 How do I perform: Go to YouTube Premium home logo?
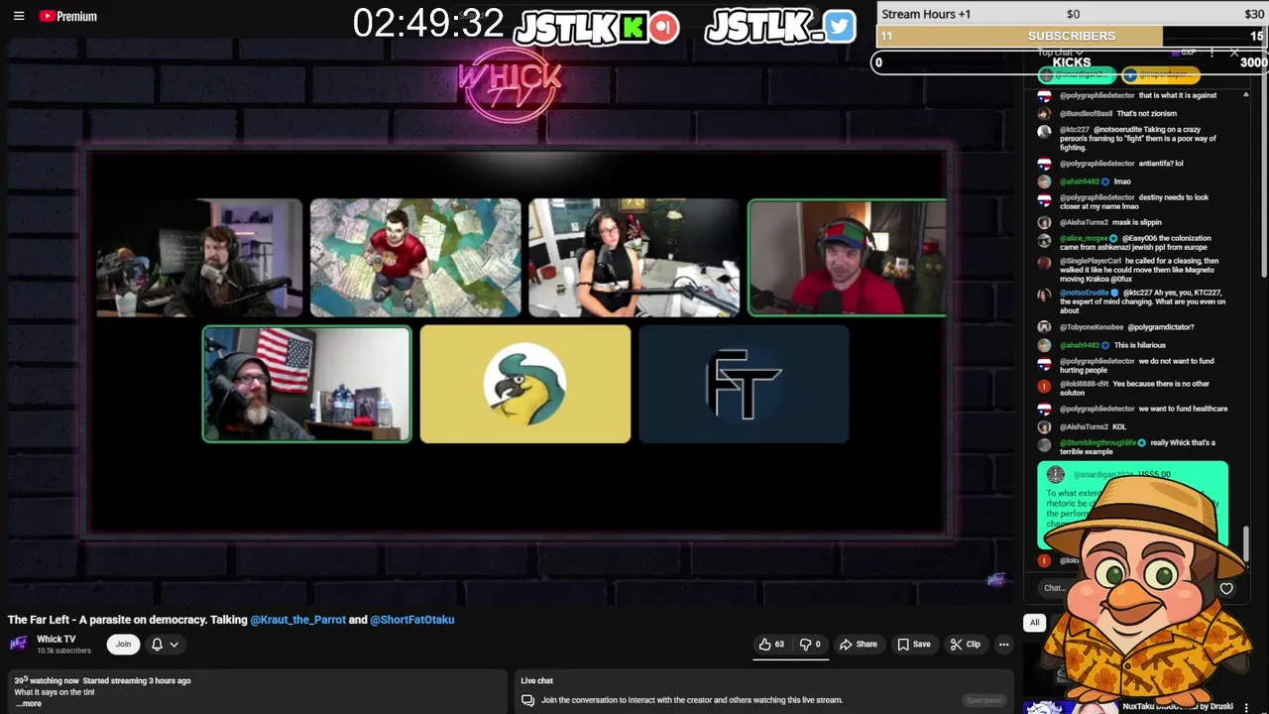point(68,16)
